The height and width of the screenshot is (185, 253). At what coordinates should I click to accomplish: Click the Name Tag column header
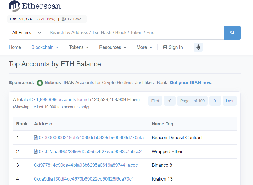point(162,124)
